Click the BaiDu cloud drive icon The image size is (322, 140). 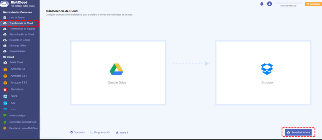pyautogui.click(x=5, y=96)
